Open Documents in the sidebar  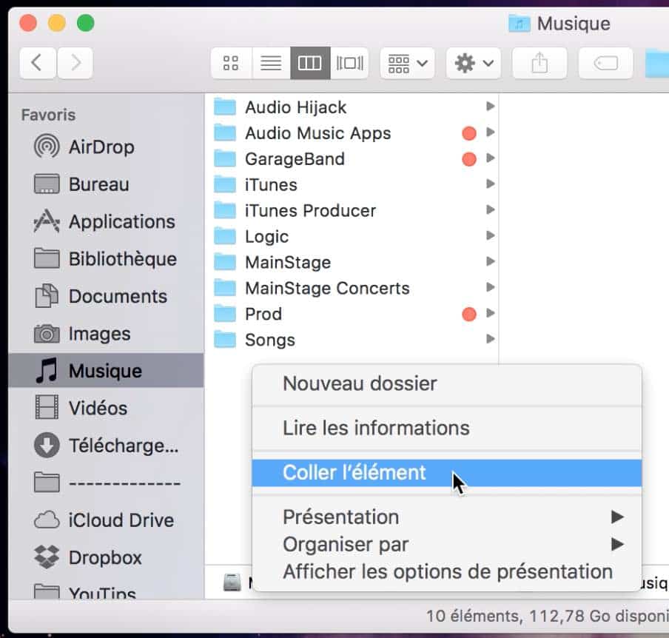(x=106, y=296)
